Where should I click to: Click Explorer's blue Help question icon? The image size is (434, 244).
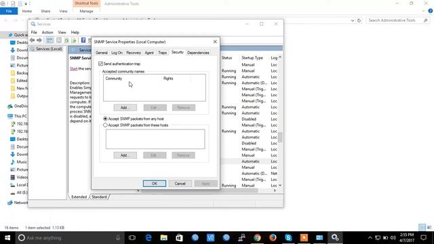click(x=431, y=11)
